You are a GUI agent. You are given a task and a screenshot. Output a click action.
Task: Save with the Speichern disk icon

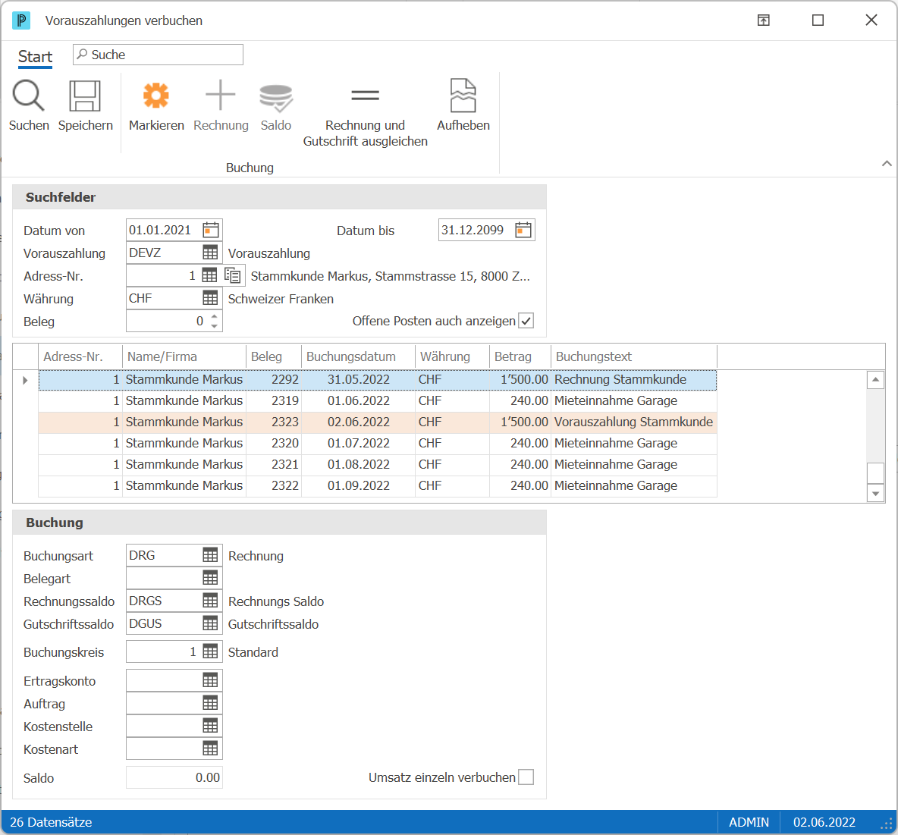click(85, 95)
